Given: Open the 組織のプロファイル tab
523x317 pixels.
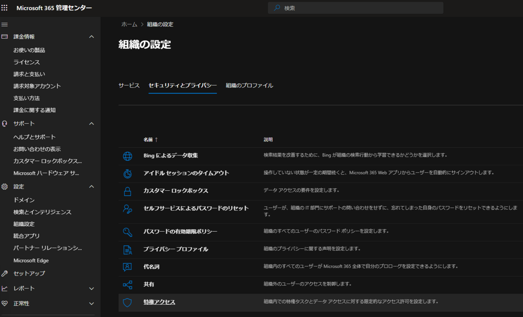Looking at the screenshot, I should (x=249, y=85).
